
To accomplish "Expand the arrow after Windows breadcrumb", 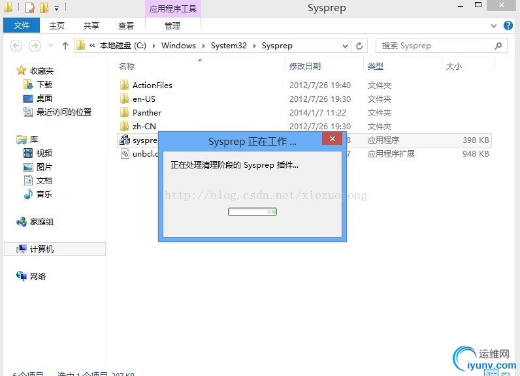I will (x=204, y=46).
